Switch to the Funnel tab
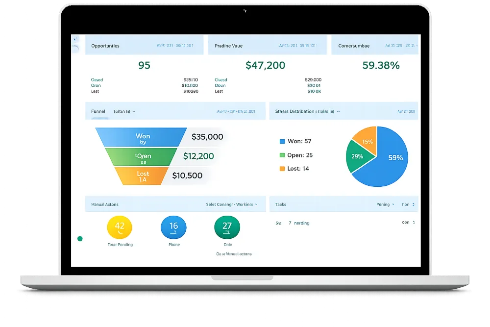The height and width of the screenshot is (327, 490). pos(98,111)
